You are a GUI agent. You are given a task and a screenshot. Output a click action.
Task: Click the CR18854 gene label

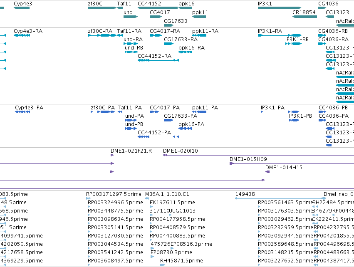point(304,12)
